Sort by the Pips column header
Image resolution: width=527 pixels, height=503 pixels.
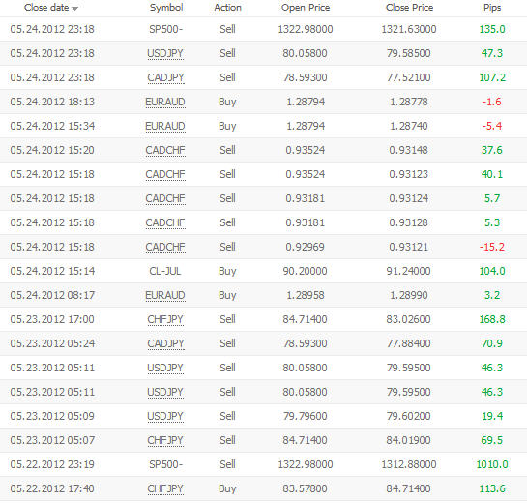coord(492,8)
